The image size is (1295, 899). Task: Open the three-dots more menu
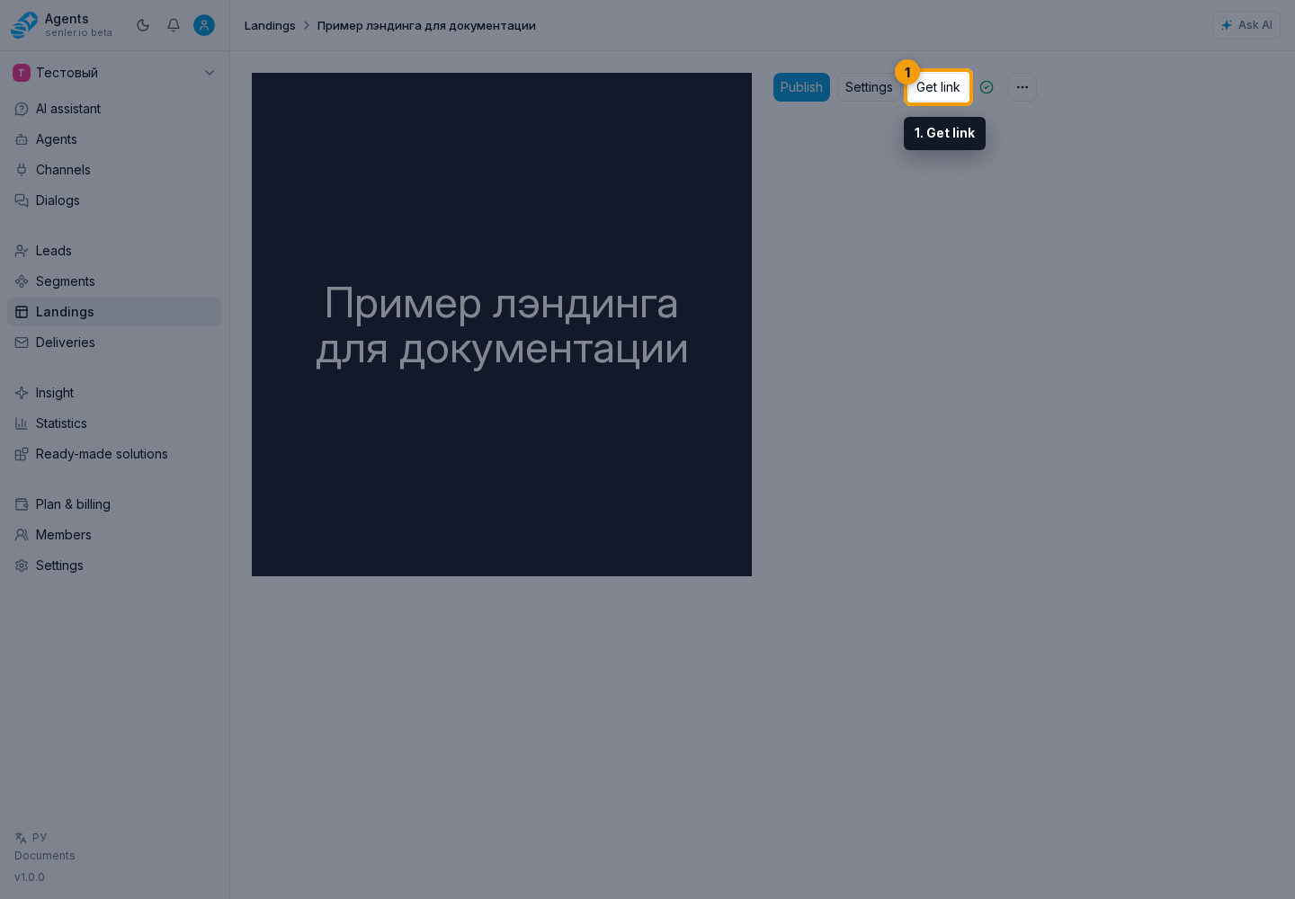tap(1023, 87)
